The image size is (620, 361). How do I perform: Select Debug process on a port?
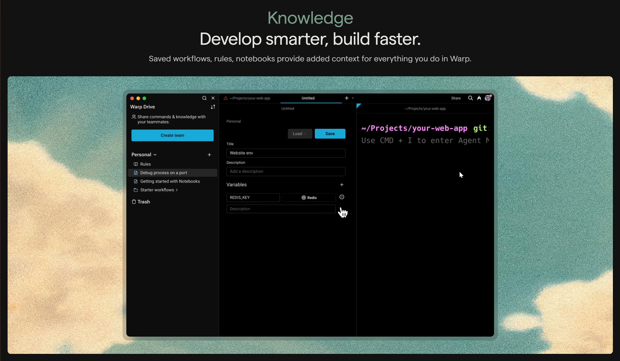pos(172,173)
